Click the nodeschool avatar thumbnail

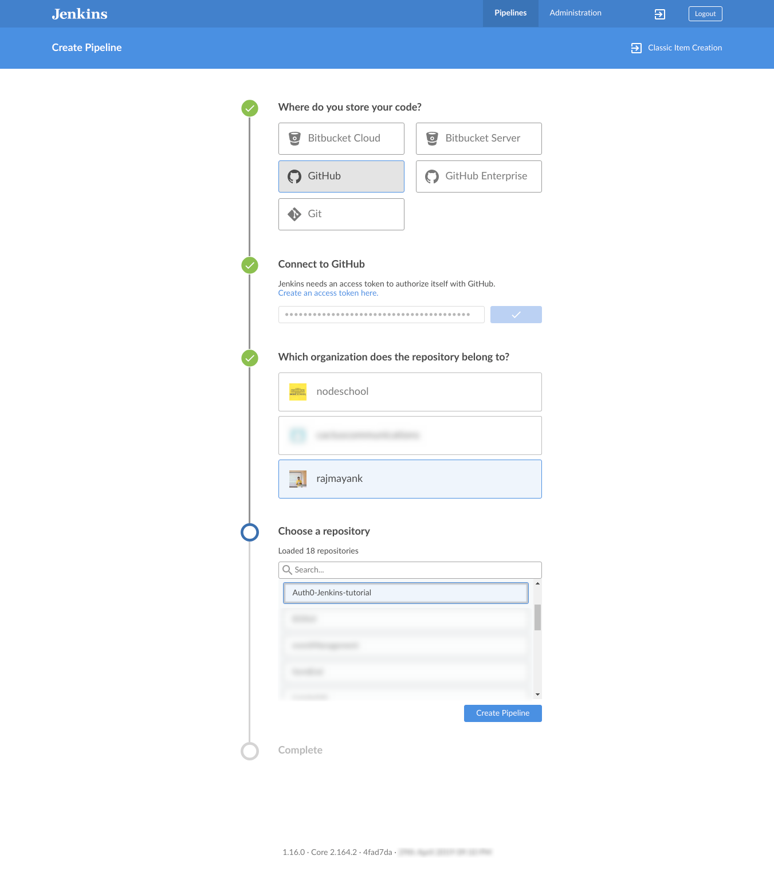[298, 392]
